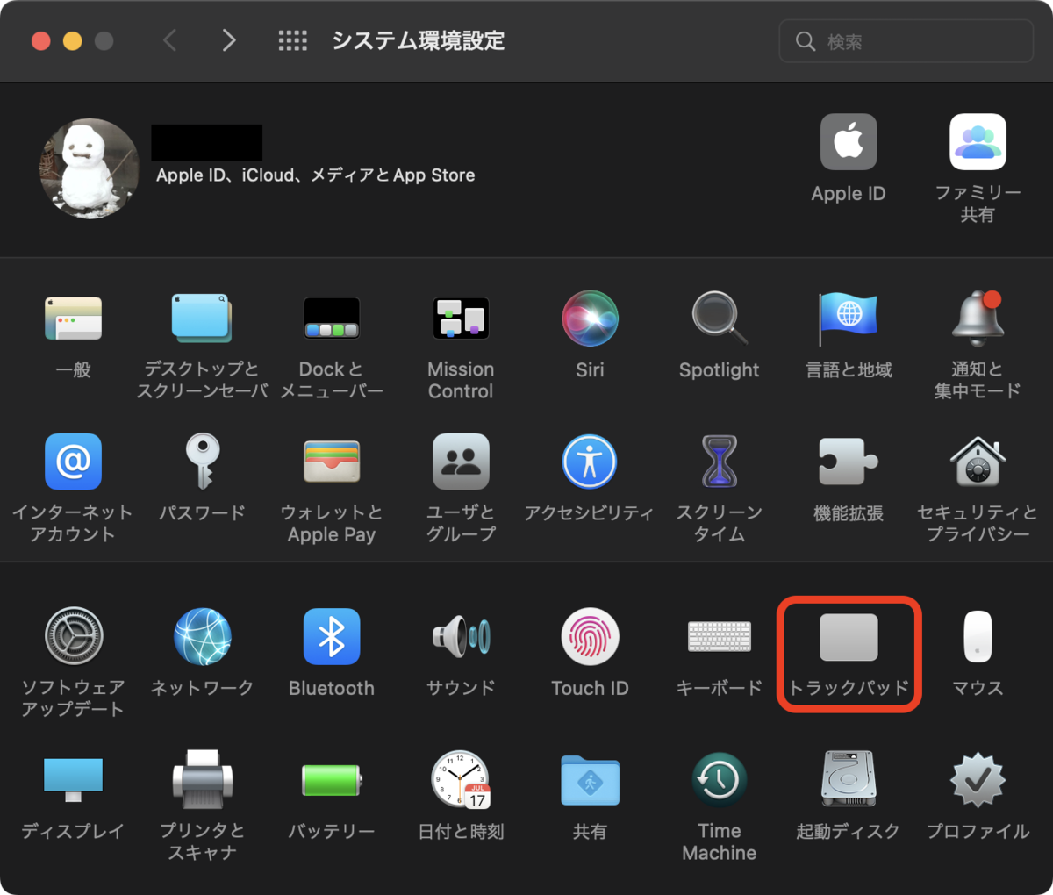Open Siri preferences
The image size is (1053, 895).
[590, 319]
